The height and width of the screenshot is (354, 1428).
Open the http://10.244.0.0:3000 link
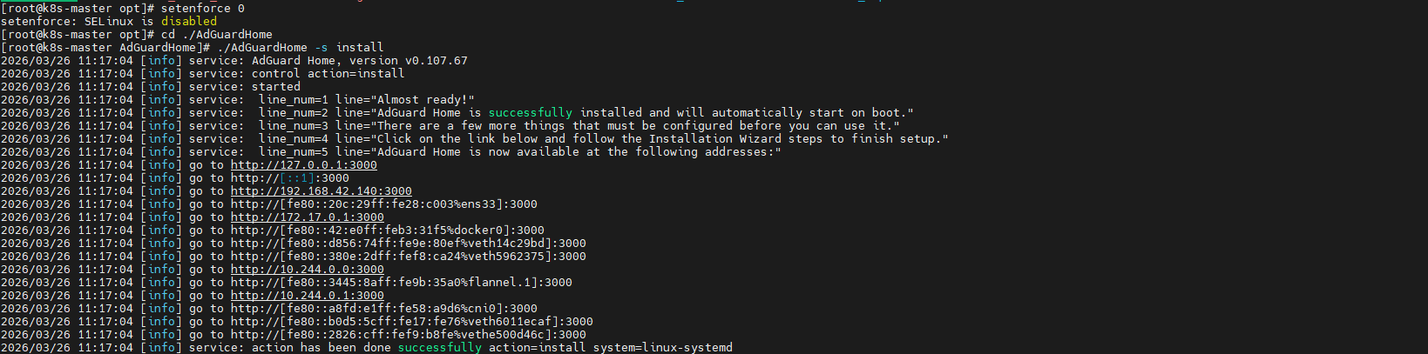pos(307,270)
